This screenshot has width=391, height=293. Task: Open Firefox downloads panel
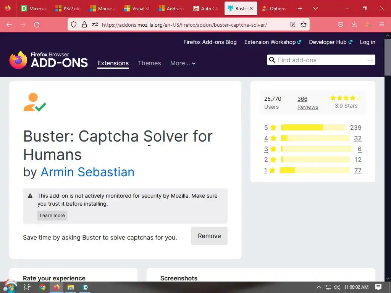tap(354, 24)
